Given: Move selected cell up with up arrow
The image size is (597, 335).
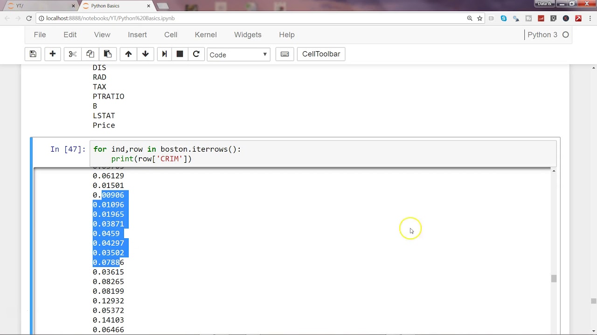Looking at the screenshot, I should pyautogui.click(x=128, y=54).
